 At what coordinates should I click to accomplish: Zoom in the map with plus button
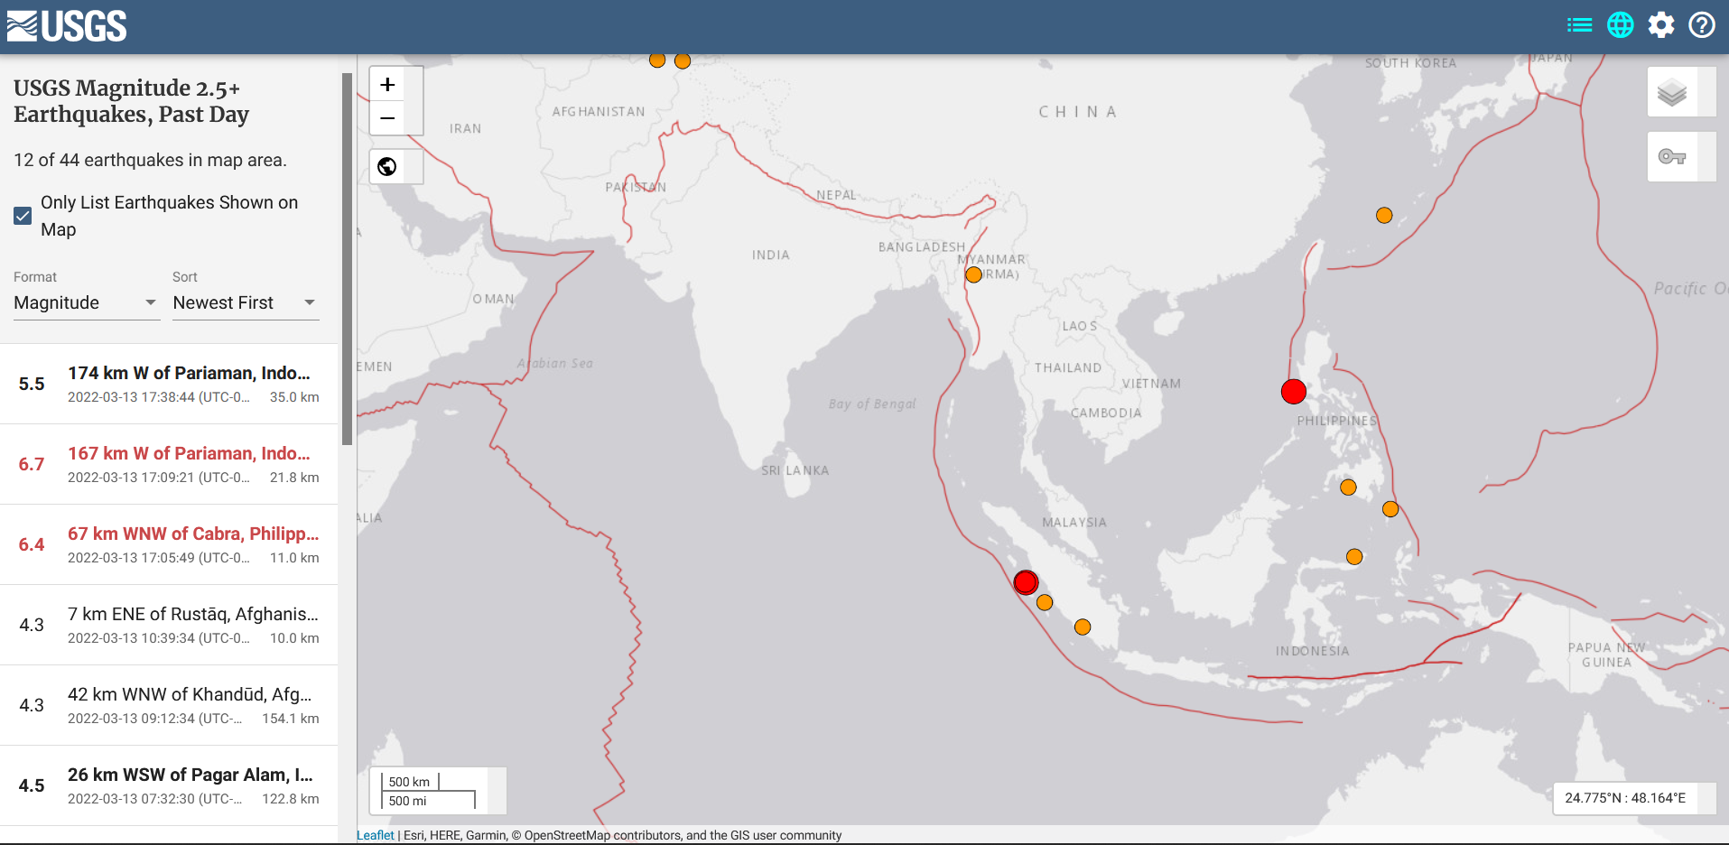(x=387, y=84)
